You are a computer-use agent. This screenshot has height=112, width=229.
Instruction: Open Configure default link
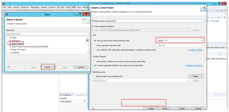(194, 65)
